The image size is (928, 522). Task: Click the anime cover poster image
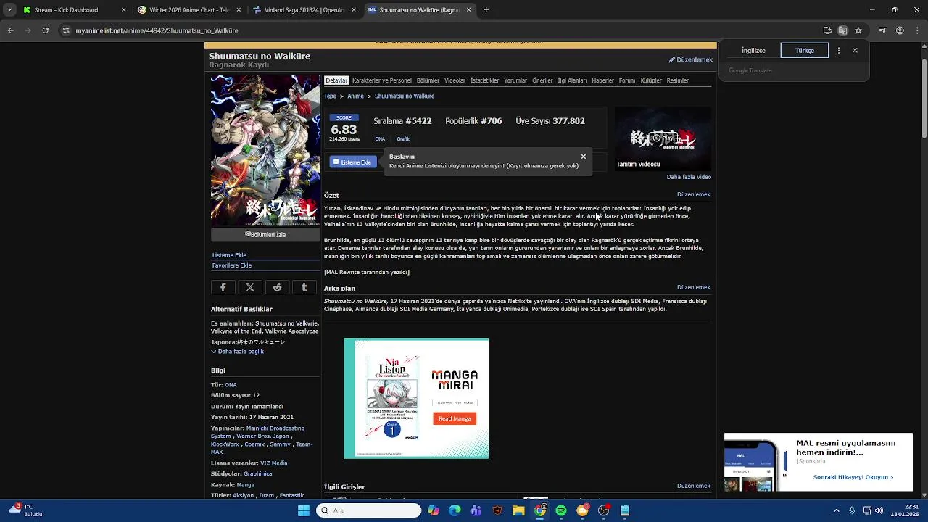265,151
